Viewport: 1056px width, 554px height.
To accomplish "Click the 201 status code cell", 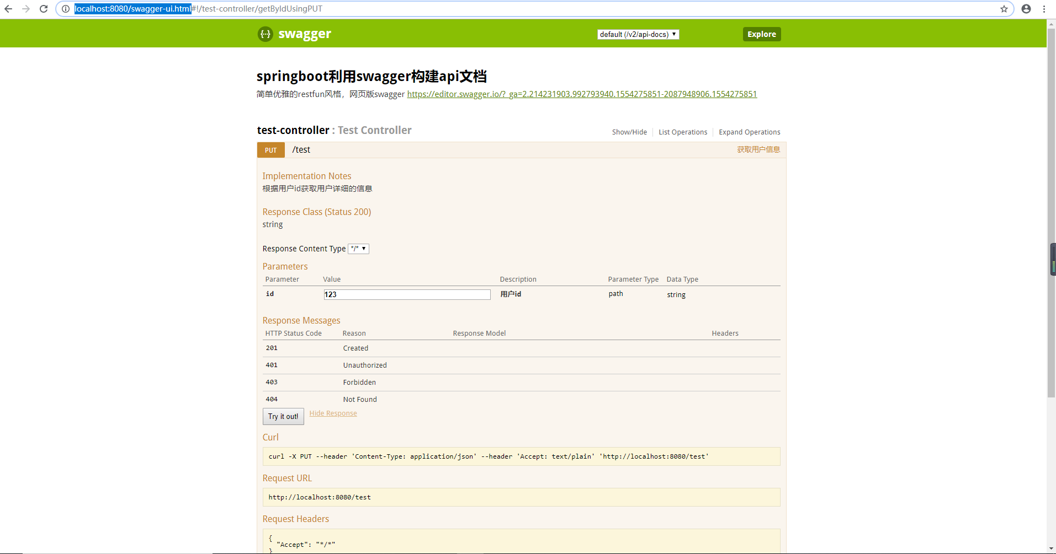I will point(272,348).
